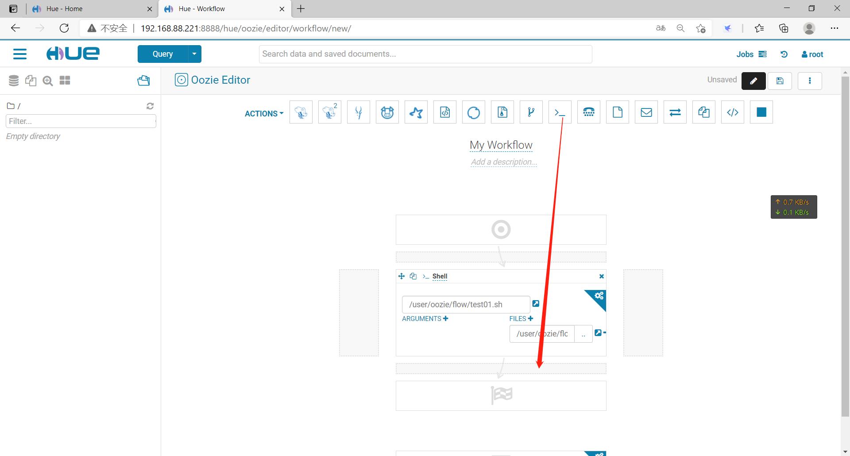The height and width of the screenshot is (456, 850).
Task: Remove the file entry with minus icon
Action: 604,332
